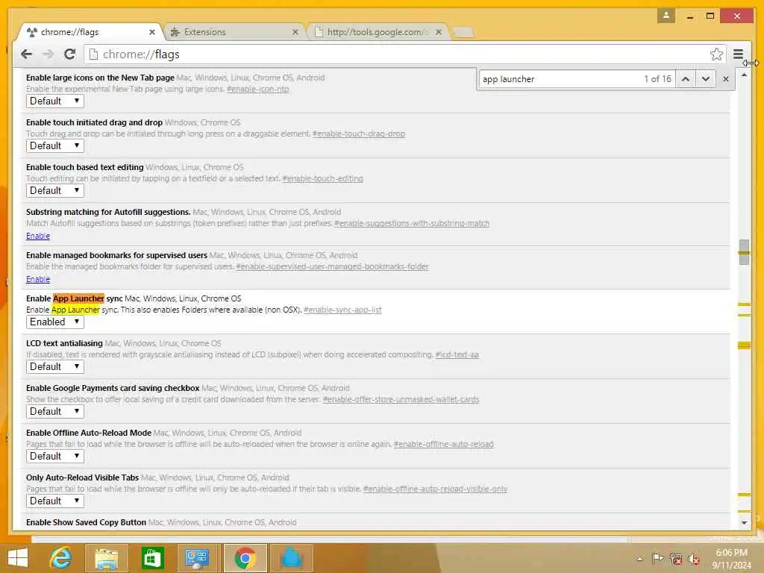
Task: Close the find bar
Action: tap(725, 79)
